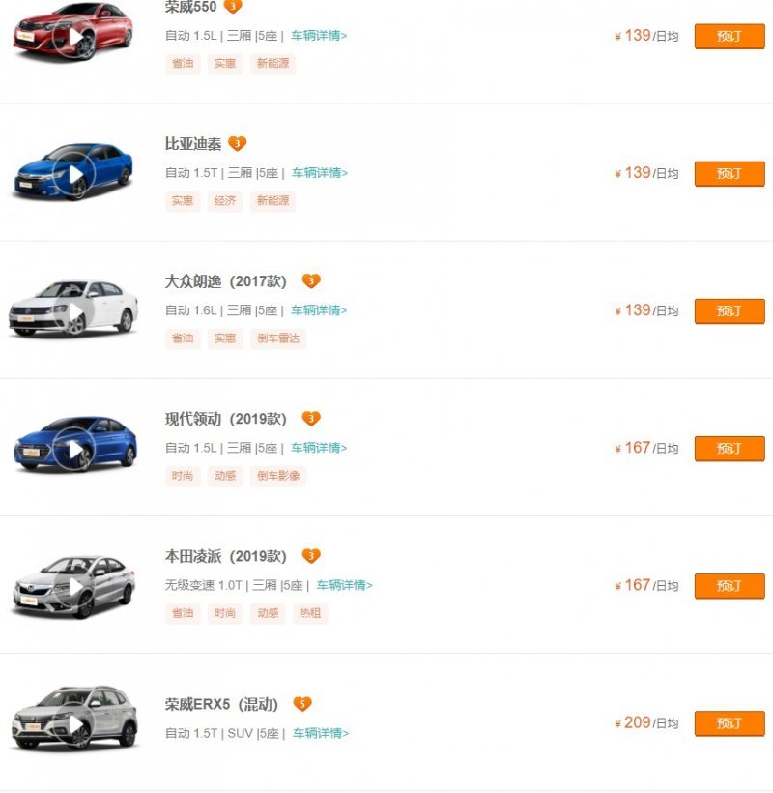Play video on red 荣威550 car image

(74, 38)
